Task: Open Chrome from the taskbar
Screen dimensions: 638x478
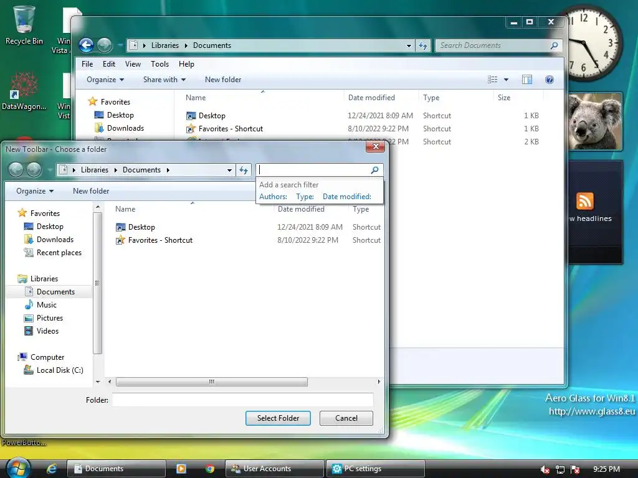Action: (210, 469)
